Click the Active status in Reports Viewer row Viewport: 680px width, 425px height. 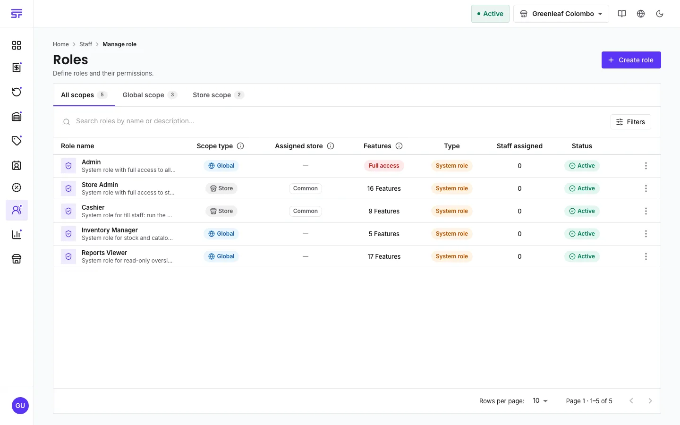click(x=582, y=256)
